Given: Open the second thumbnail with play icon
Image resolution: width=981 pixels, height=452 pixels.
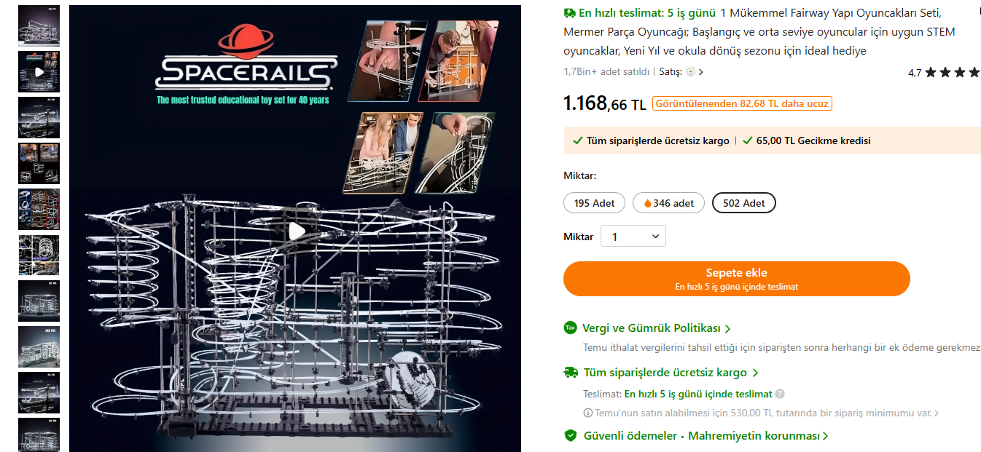Looking at the screenshot, I should tap(39, 72).
